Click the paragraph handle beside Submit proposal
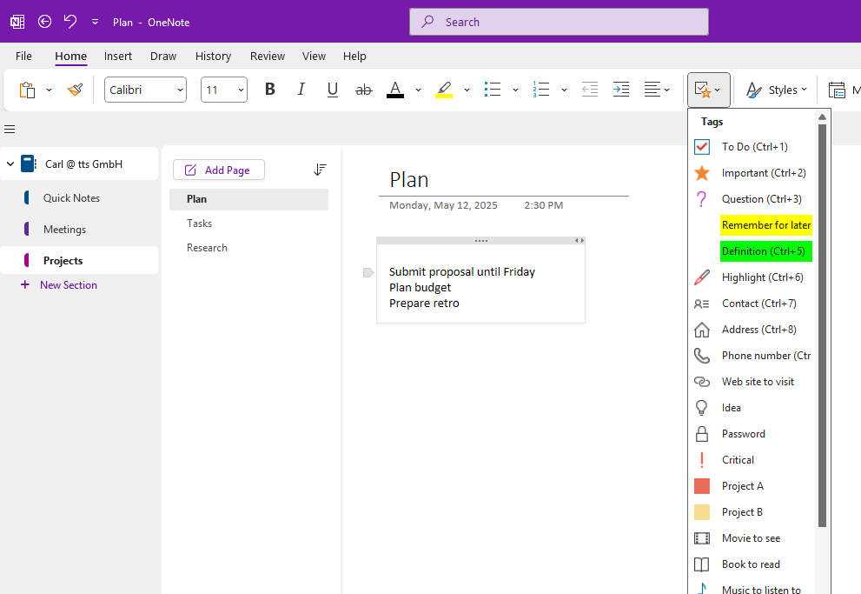861x594 pixels. (368, 272)
